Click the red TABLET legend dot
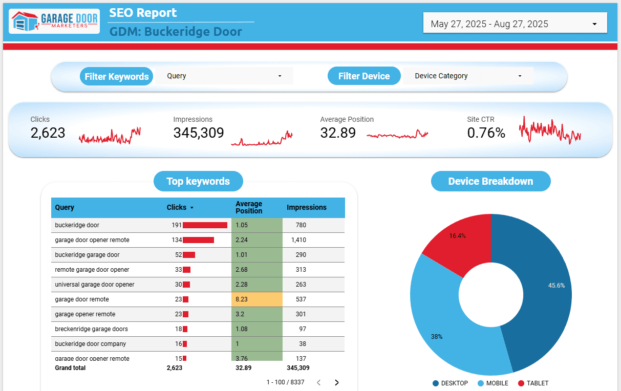The image size is (621, 391). (x=522, y=383)
